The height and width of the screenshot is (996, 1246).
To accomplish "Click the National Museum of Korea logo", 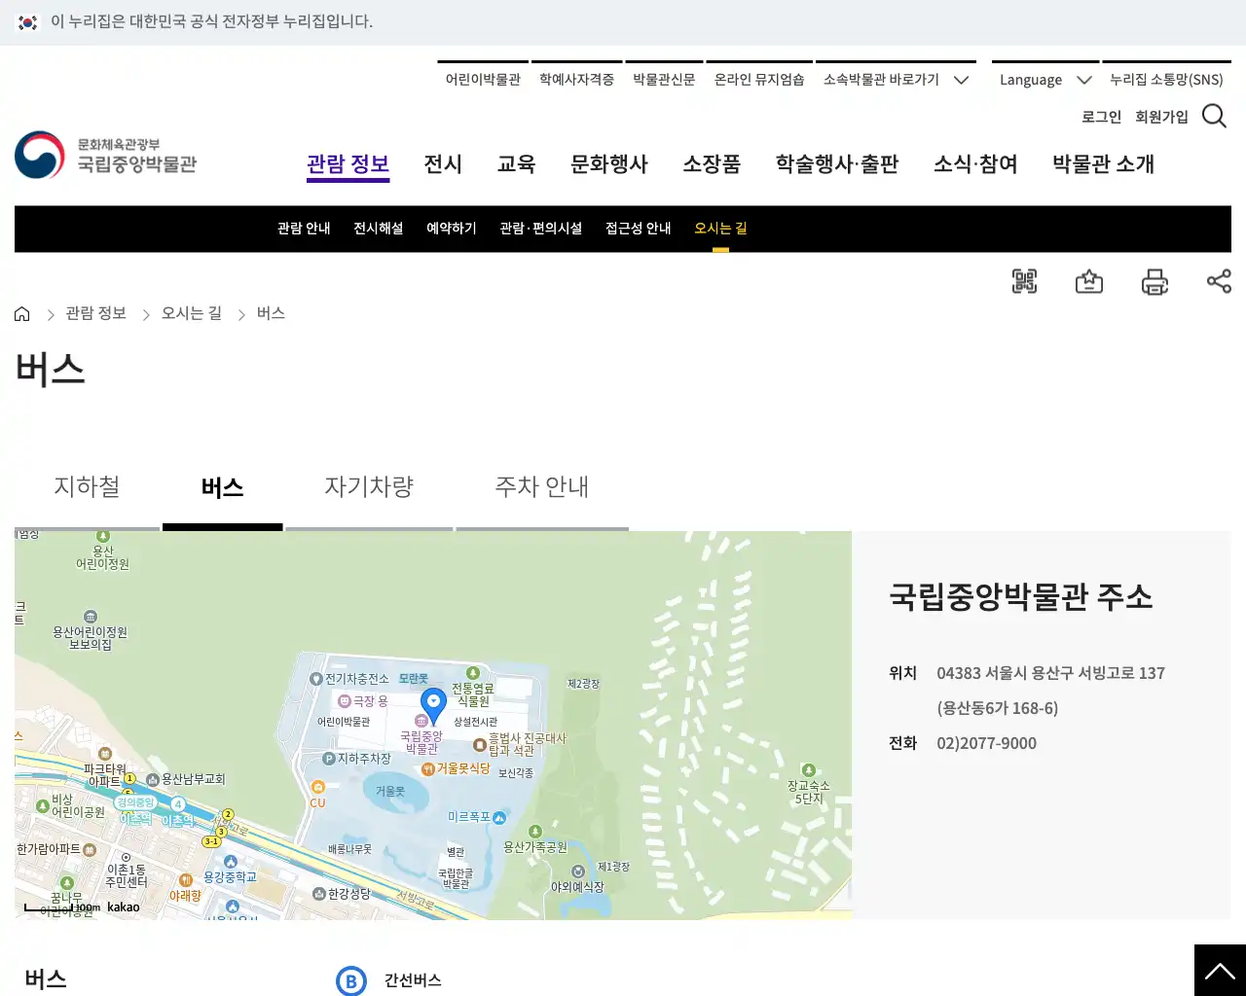I will point(105,156).
